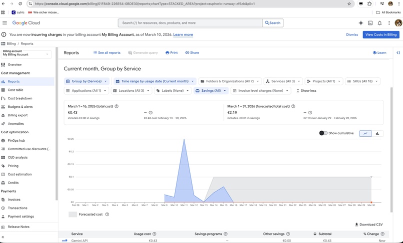Open SKUs (All 18) filter dropdown
The height and width of the screenshot is (243, 403).
(x=362, y=81)
